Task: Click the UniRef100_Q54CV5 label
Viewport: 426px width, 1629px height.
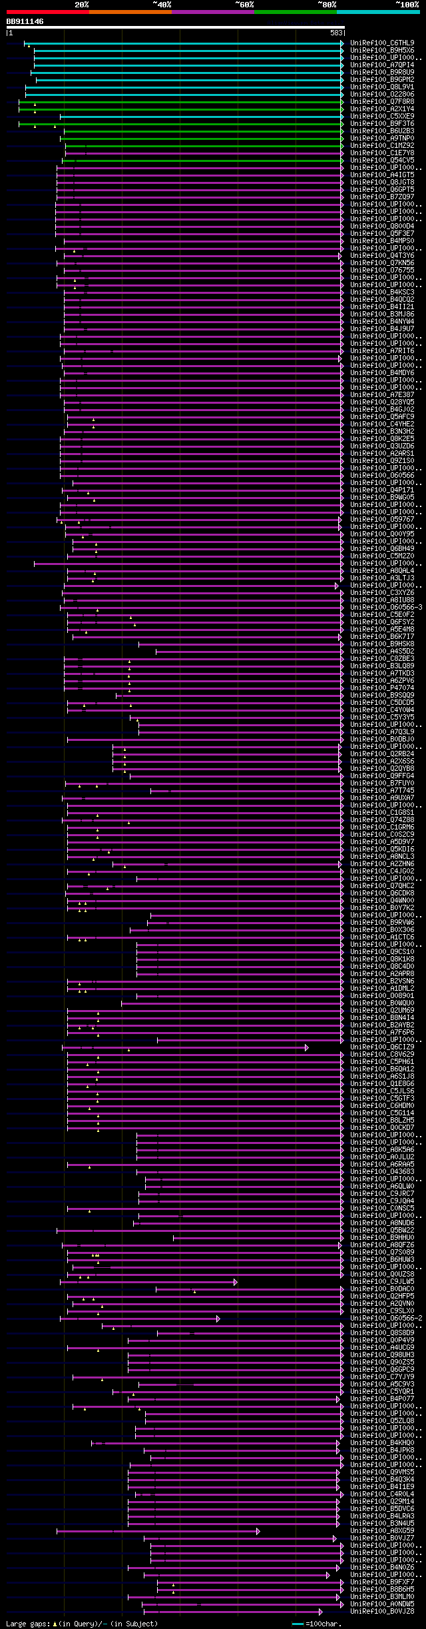Action: (382, 161)
